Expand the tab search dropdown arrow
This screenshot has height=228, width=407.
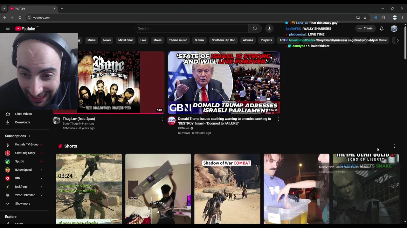click(x=4, y=9)
